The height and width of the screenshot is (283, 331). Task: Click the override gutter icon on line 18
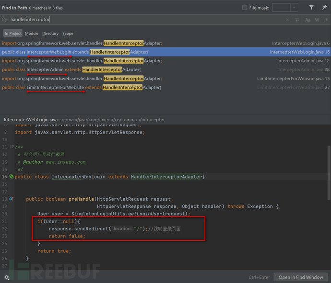point(11,199)
